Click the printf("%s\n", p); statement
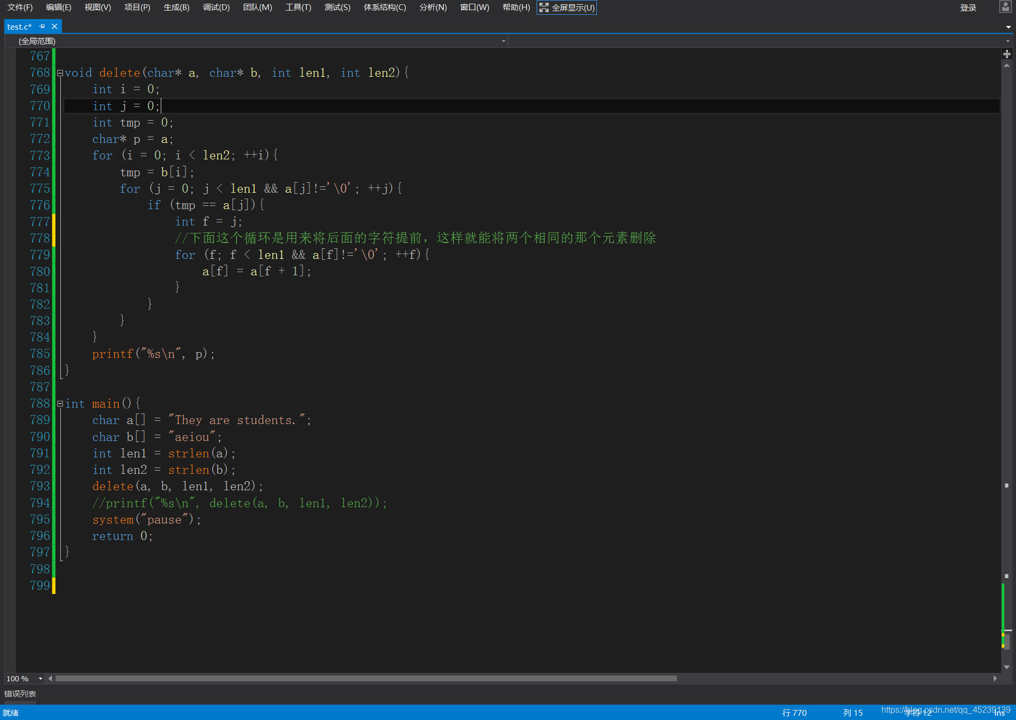 [x=154, y=354]
